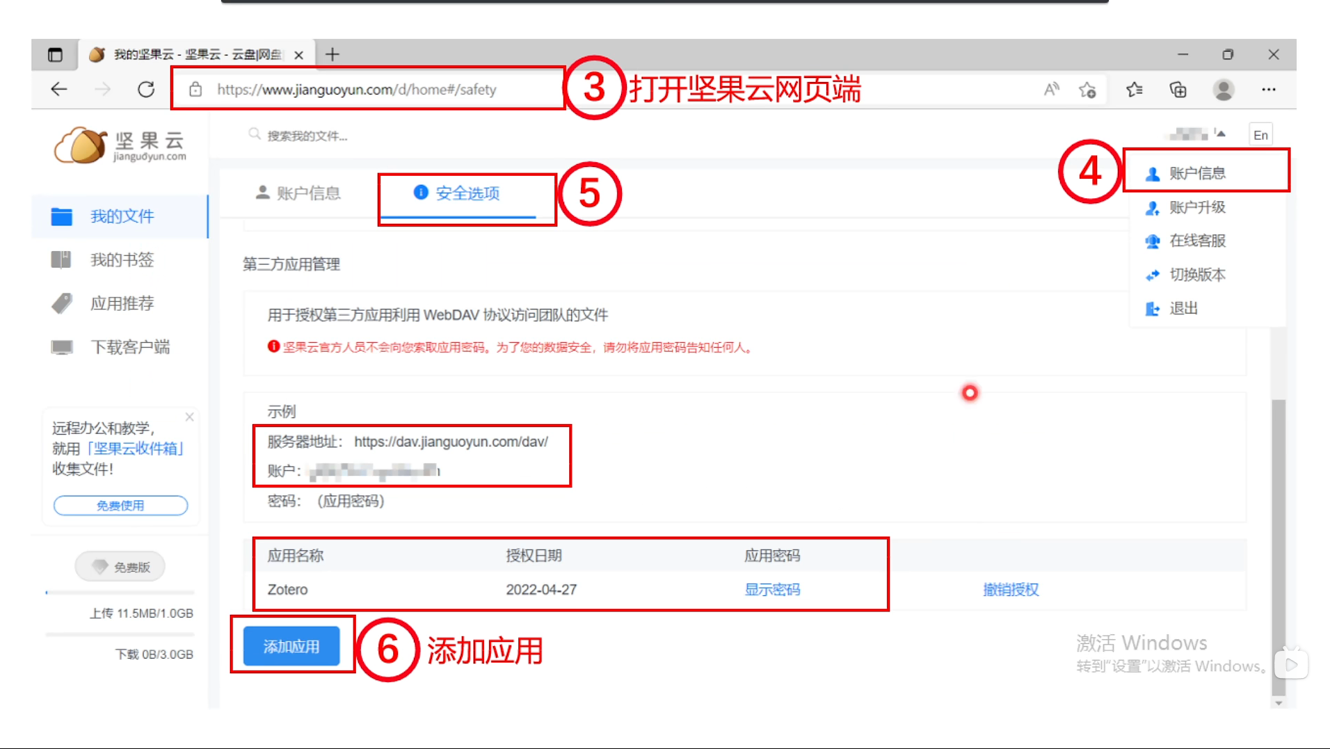Revoke Zotero access via 撤销授权
1330x749 pixels.
[1009, 589]
